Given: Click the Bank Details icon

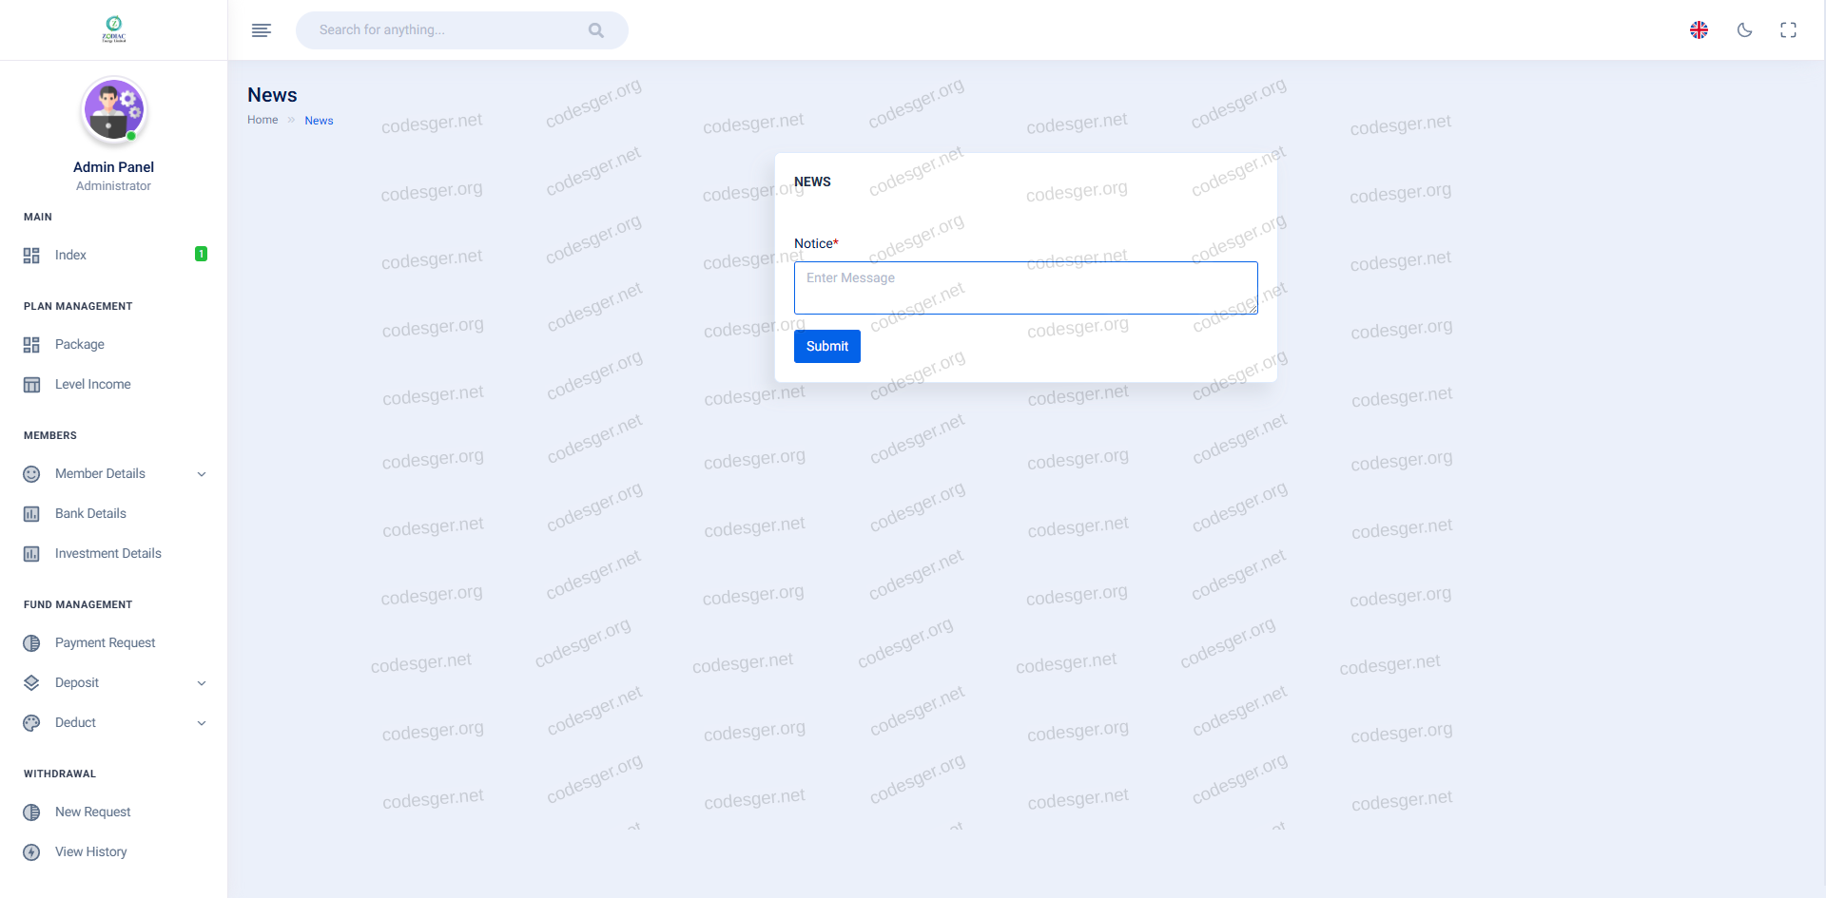Looking at the screenshot, I should coord(31,514).
